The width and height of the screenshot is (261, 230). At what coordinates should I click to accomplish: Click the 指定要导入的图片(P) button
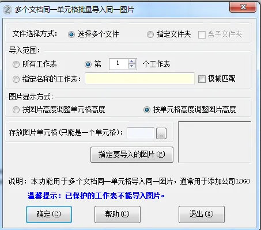[x=132, y=155]
